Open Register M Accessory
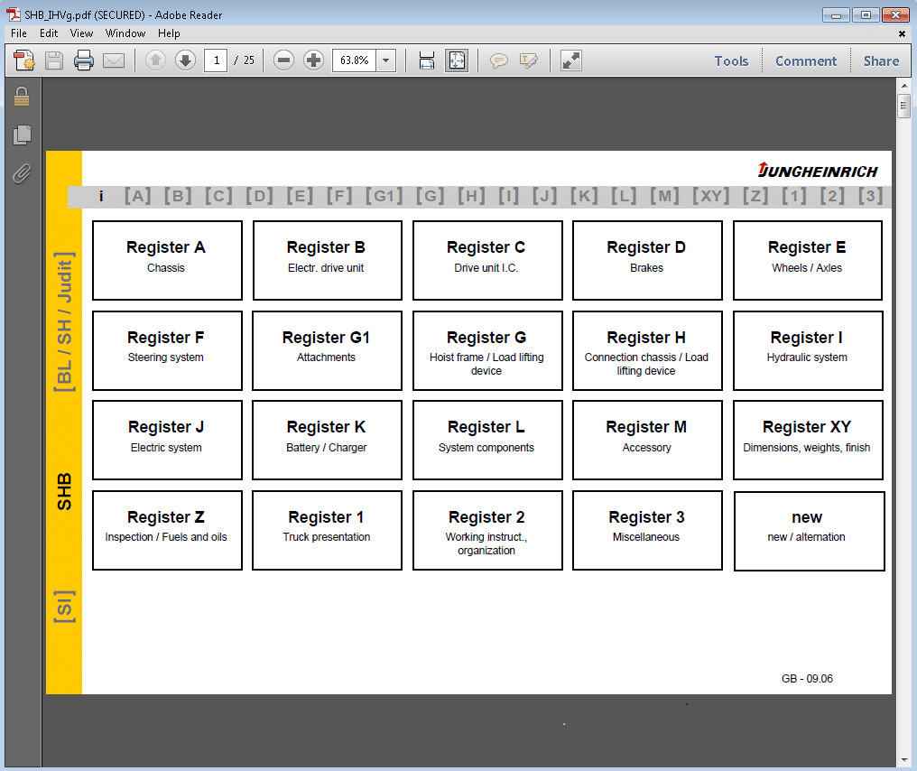 [647, 440]
